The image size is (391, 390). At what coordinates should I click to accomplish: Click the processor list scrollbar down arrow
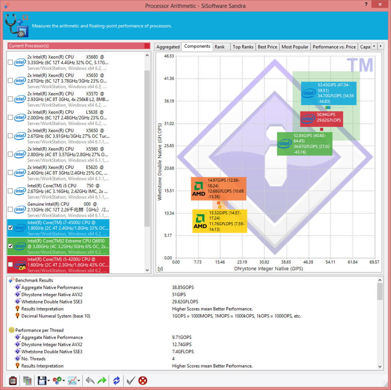coord(147,270)
